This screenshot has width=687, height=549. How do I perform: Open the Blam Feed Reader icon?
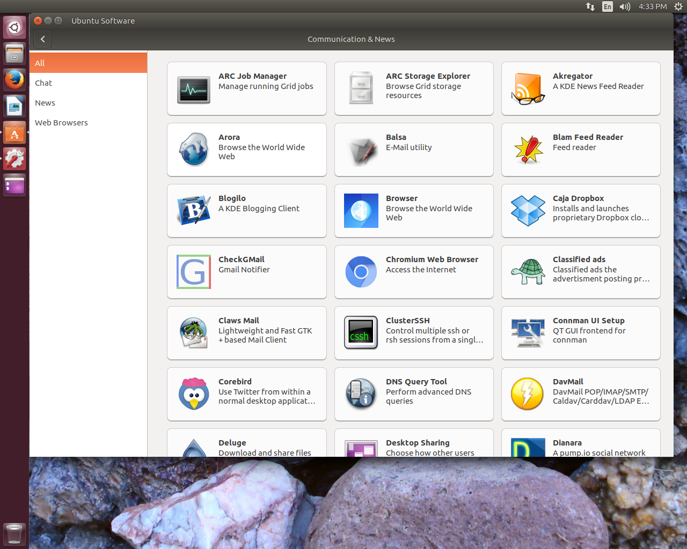coord(528,150)
